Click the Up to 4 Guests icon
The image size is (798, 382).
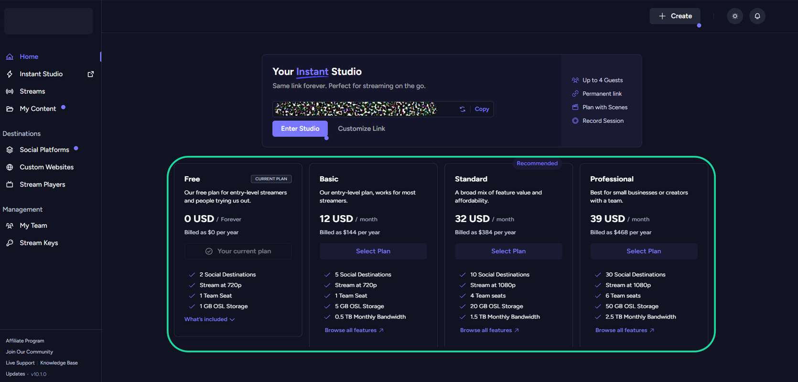[575, 80]
